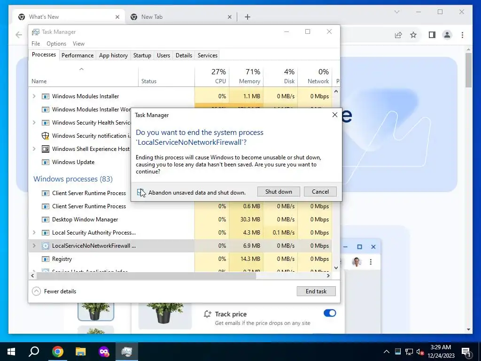Click the Windows Modules Installer Worker icon
The image size is (481, 361).
click(x=46, y=110)
